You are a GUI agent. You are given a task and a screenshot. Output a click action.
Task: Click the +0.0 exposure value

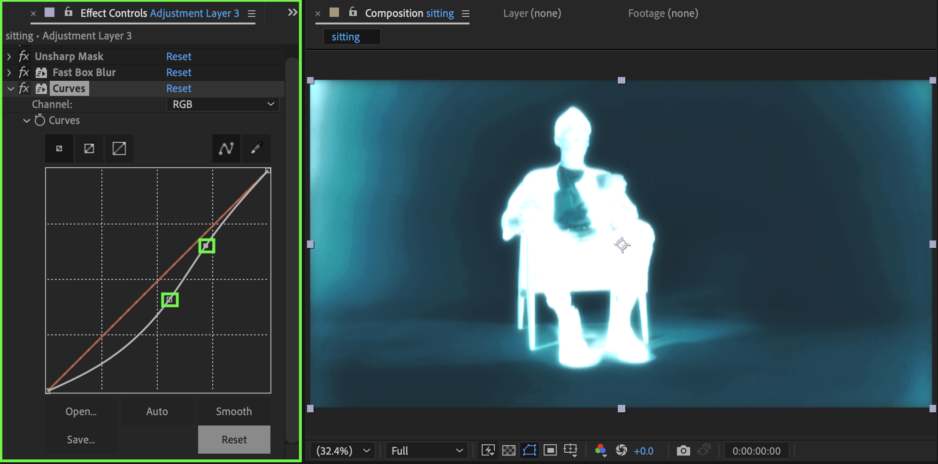click(644, 451)
